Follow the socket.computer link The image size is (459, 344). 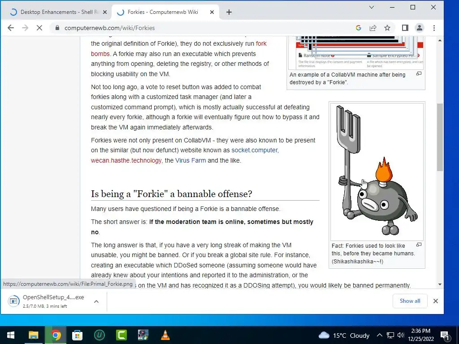[x=255, y=150]
